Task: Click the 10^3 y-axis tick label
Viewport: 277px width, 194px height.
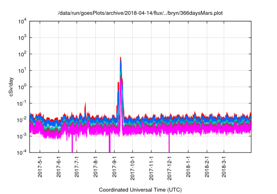Action: coord(22,38)
